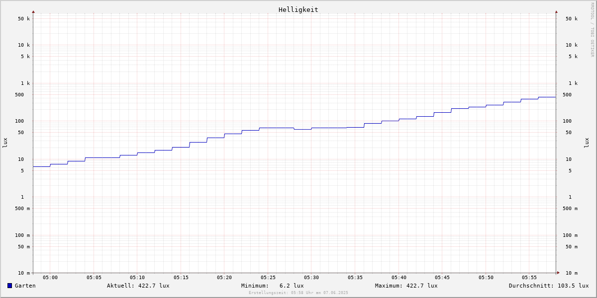Click the 05:45 time axis label
The image size is (597, 298).
coord(442,278)
